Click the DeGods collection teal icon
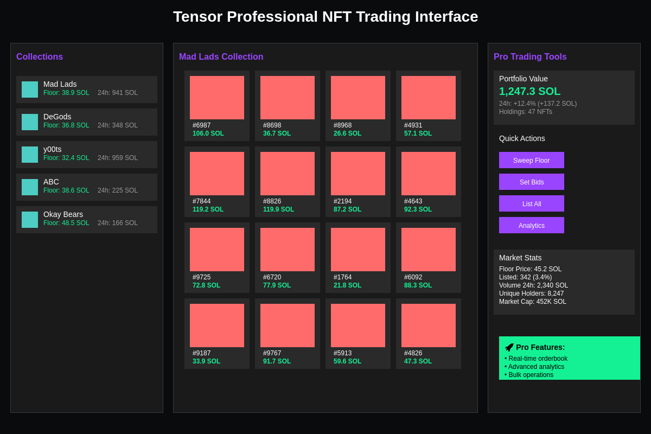651x434 pixels. point(30,122)
